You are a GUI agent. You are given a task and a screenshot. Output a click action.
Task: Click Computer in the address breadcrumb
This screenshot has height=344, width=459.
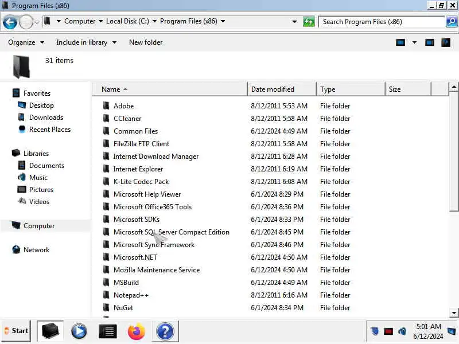[x=80, y=21]
